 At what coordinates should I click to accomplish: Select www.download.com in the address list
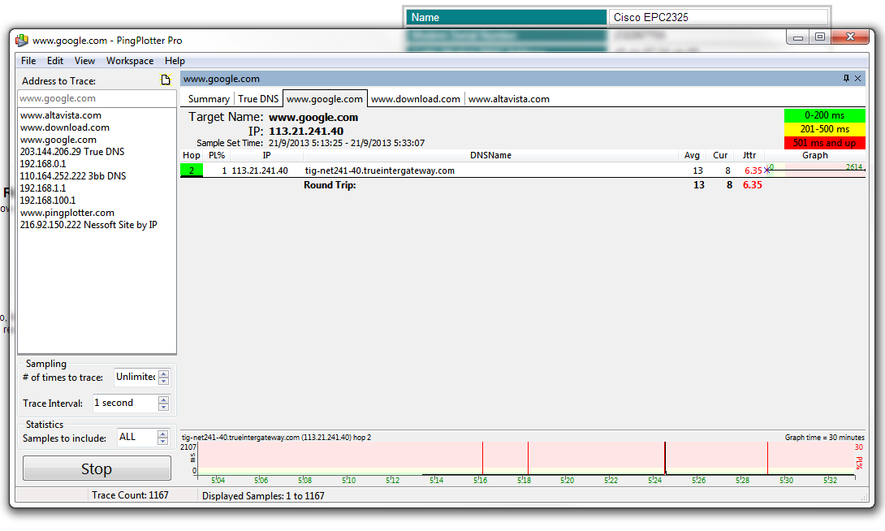tap(64, 127)
